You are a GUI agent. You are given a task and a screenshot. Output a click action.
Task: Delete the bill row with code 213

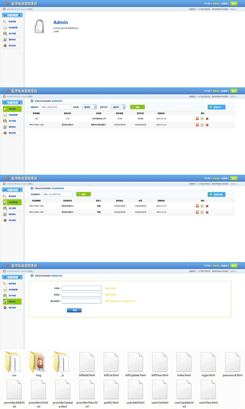(207, 119)
